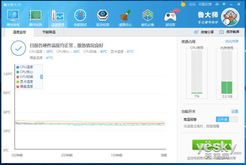Open the 论坛 forum link
Screen dimensions: 246x165
192,4
